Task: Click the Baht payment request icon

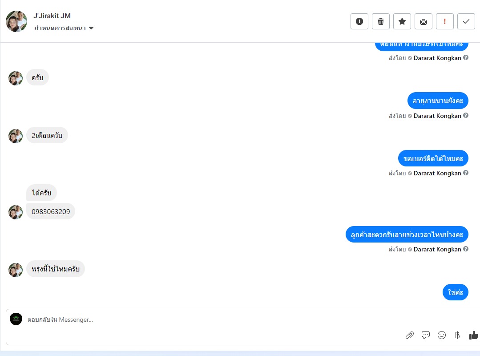Action: click(457, 335)
